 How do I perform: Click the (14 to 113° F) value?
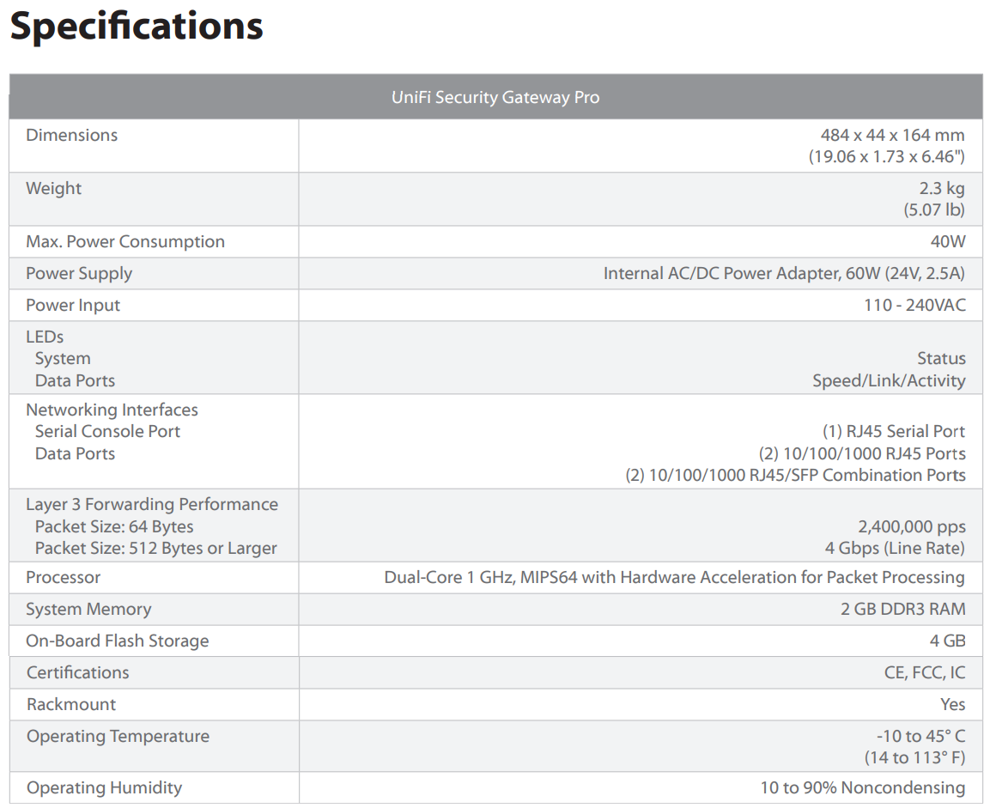pos(914,757)
